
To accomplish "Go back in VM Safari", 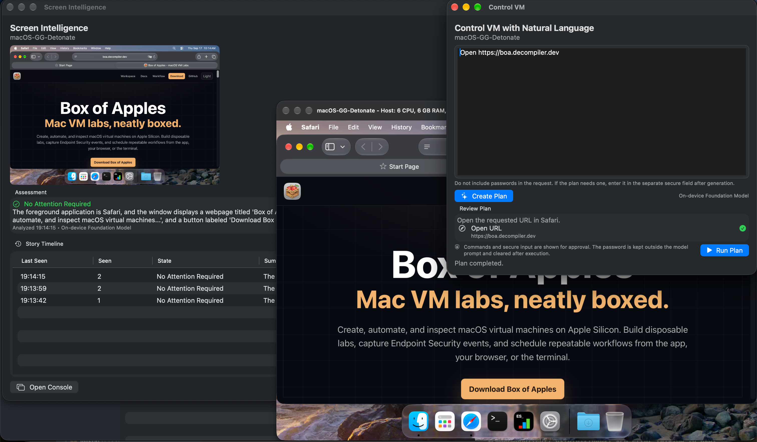I will (x=363, y=147).
